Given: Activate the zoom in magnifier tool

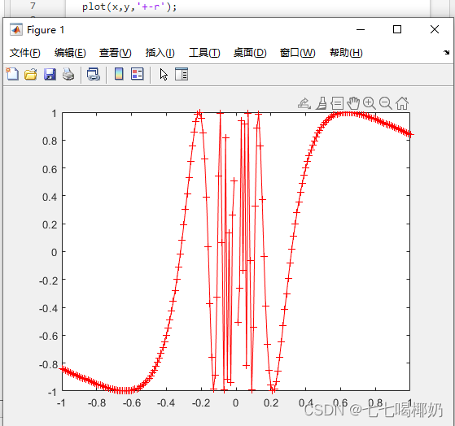Looking at the screenshot, I should 370,103.
